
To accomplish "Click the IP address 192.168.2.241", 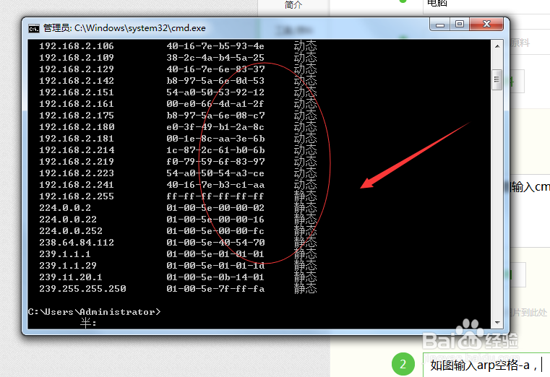I will pyautogui.click(x=77, y=185).
